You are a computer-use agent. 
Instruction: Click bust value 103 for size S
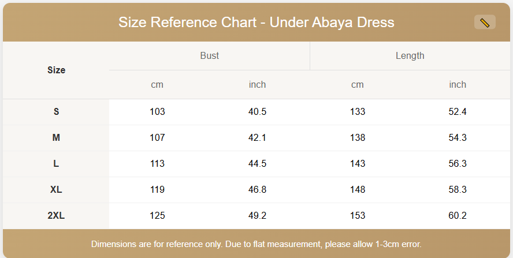point(157,112)
